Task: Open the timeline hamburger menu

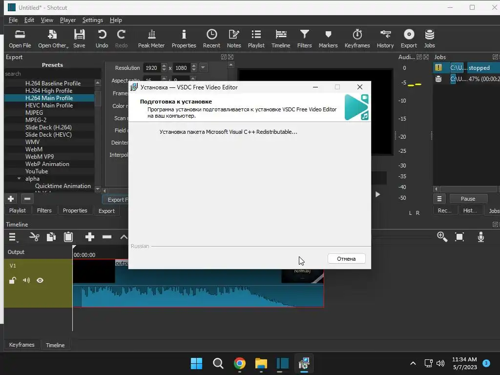Action: click(12, 237)
